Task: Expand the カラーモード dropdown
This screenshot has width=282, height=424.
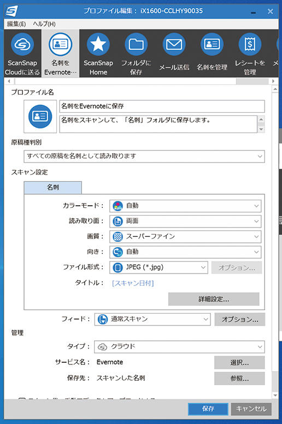Action: click(185, 206)
